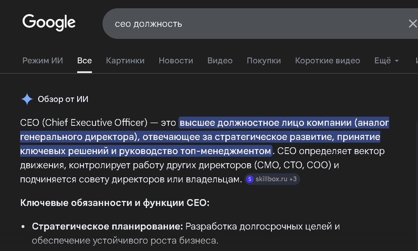
Task: Click the sentence starting CEO определяет вектор
Action: pyautogui.click(x=331, y=151)
